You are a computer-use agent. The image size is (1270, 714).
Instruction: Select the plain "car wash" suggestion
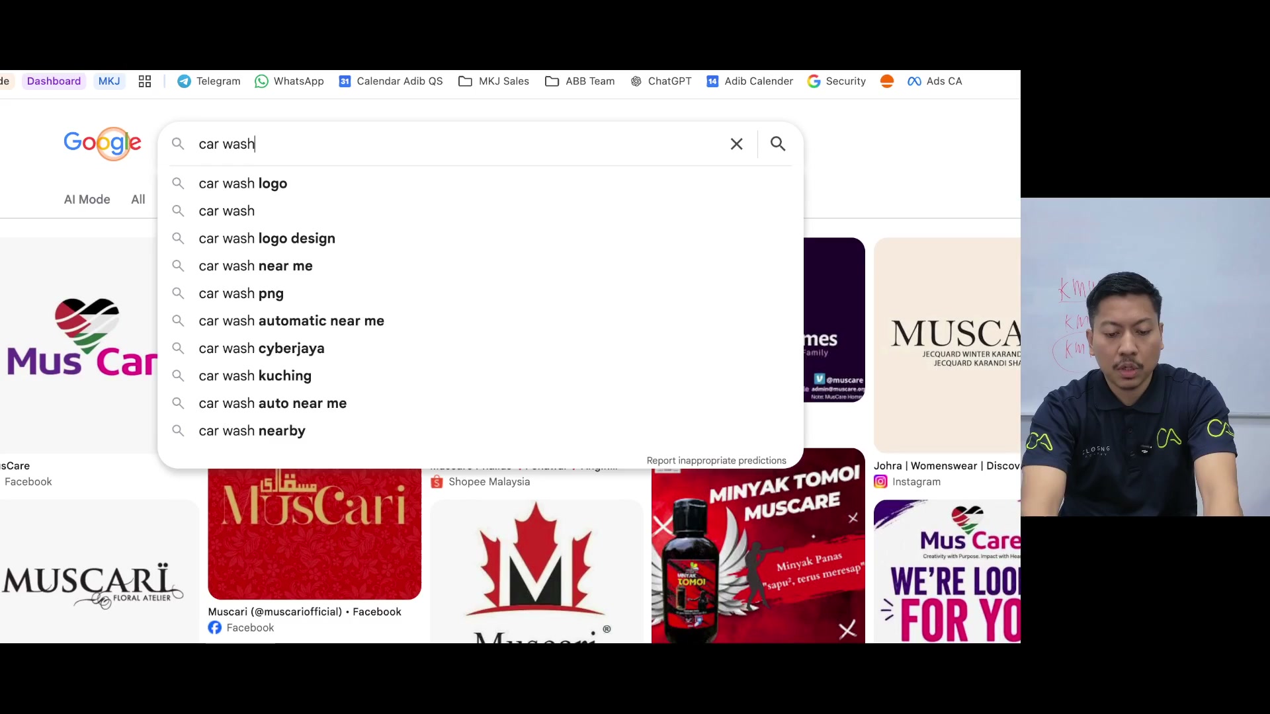pyautogui.click(x=480, y=211)
